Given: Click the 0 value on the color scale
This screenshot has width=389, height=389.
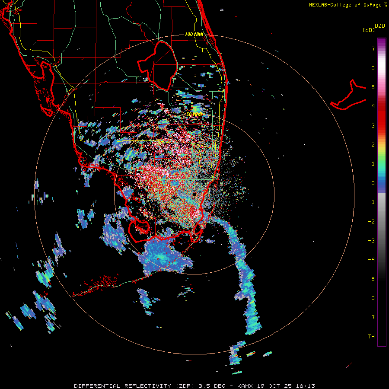Looking at the screenshot, I should pos(373,183).
